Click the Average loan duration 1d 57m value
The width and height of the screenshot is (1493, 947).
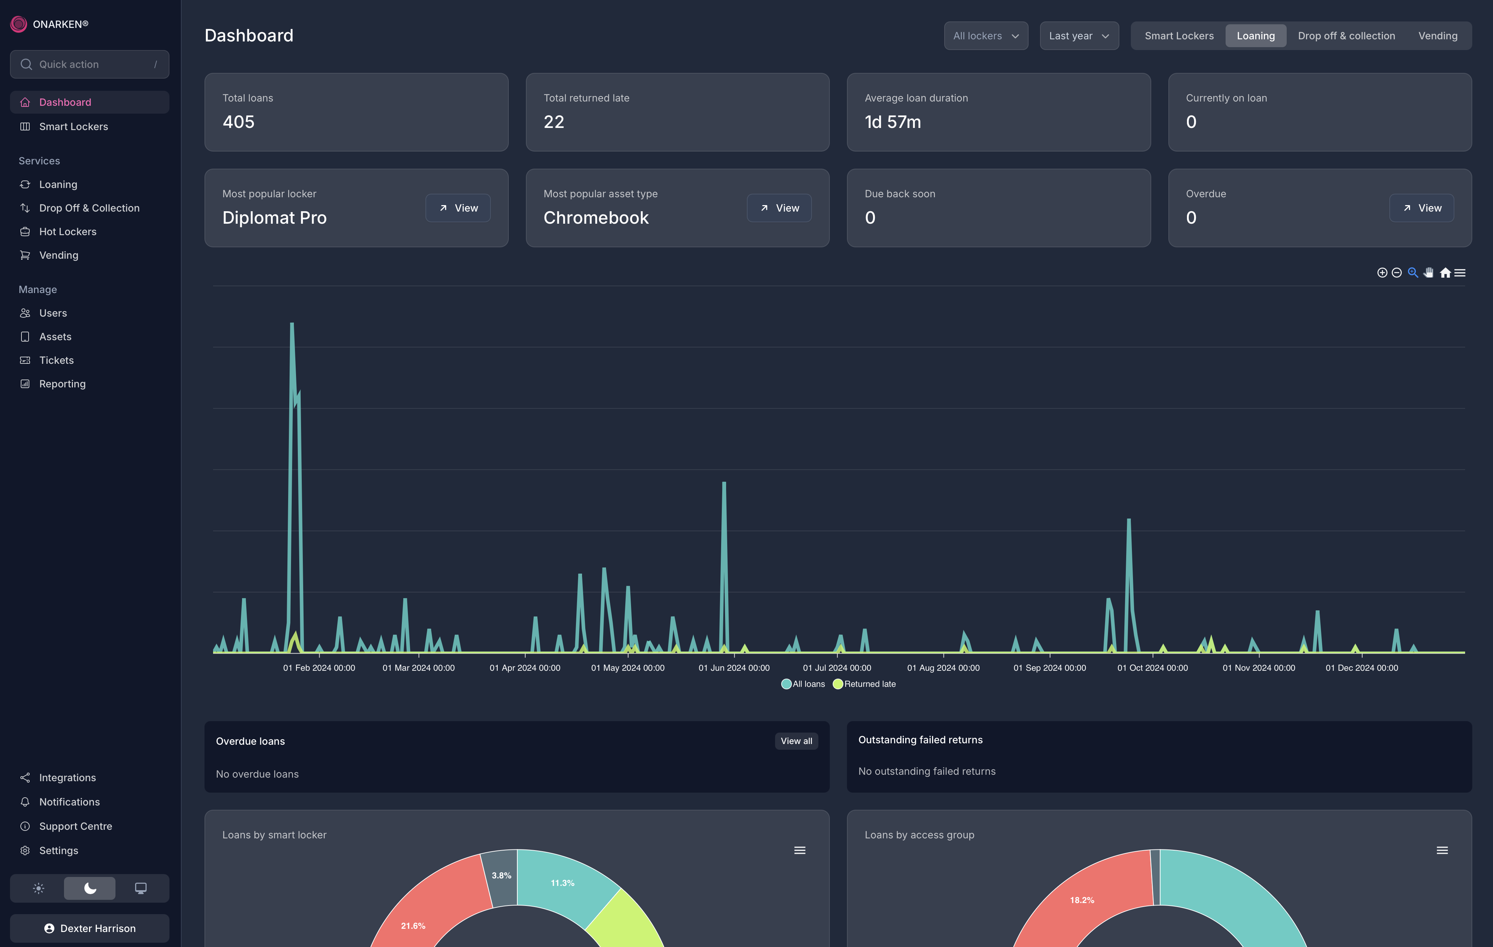[x=893, y=122]
